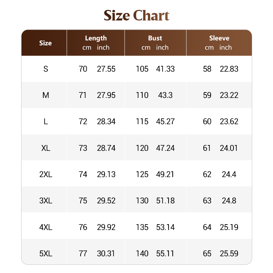Screen dimensions: 273x273
Task: Click the 27.55 inch length value
Action: coord(106,69)
